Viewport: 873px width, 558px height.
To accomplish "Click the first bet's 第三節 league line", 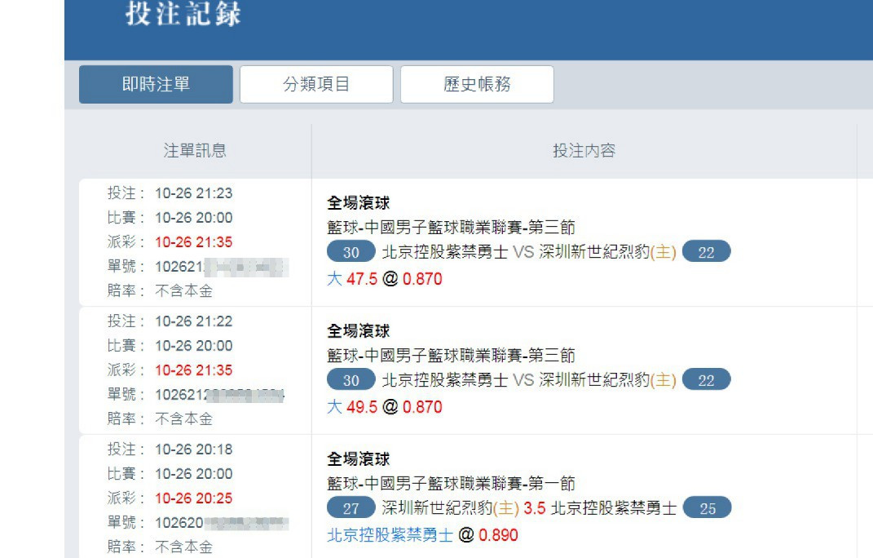I will click(x=451, y=228).
